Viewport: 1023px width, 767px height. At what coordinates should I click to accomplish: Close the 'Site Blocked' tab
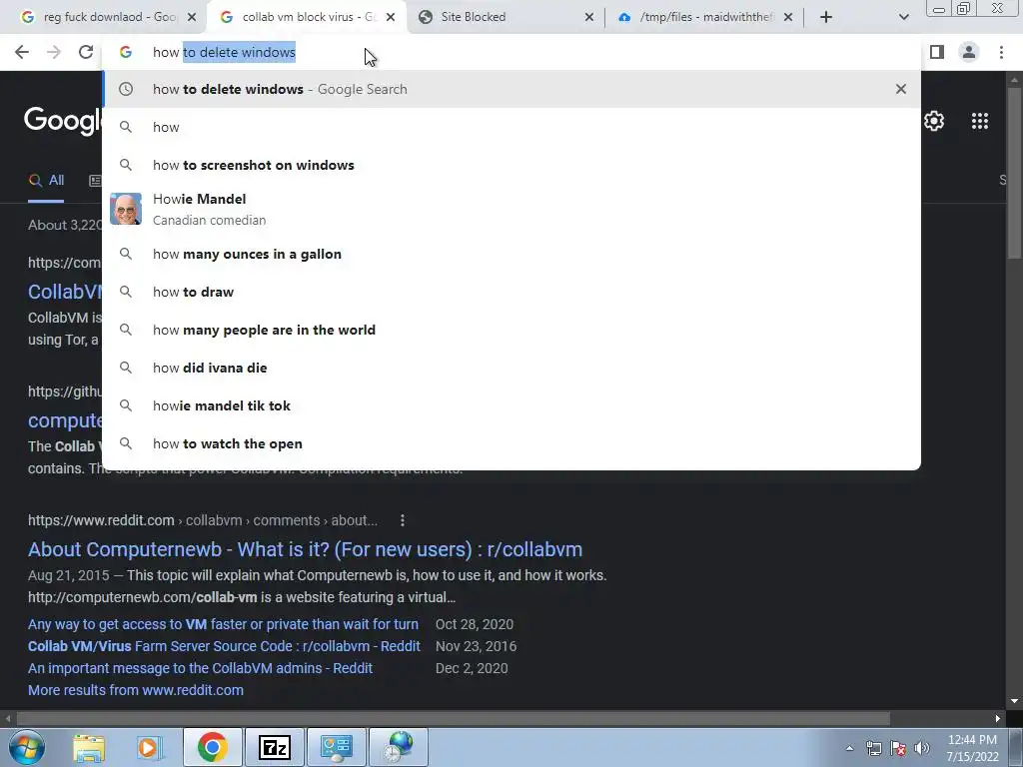(589, 17)
